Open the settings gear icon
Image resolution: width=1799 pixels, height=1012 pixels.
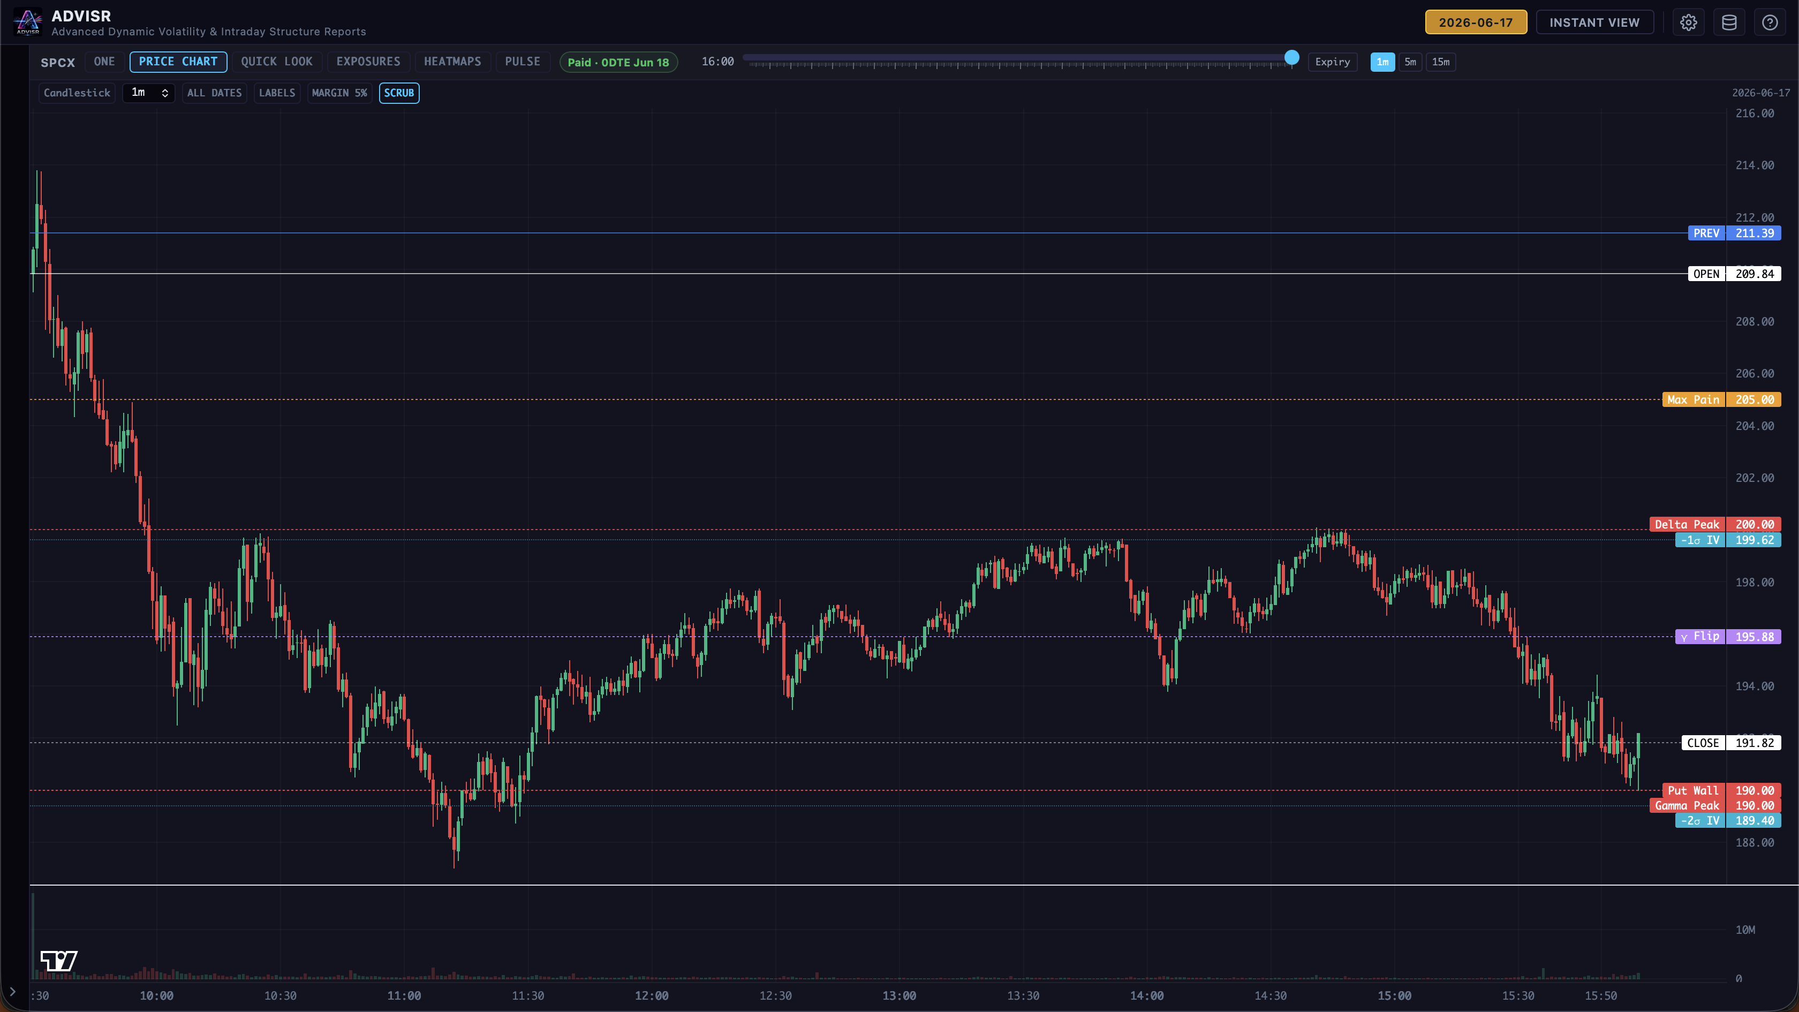click(x=1688, y=22)
